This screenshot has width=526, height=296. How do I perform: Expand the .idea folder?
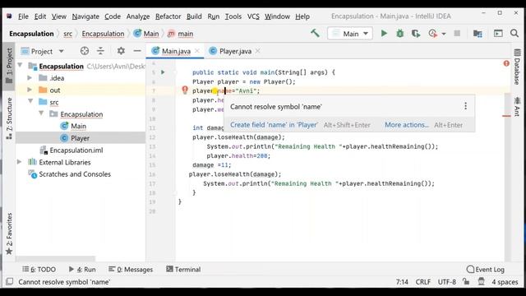tap(30, 78)
